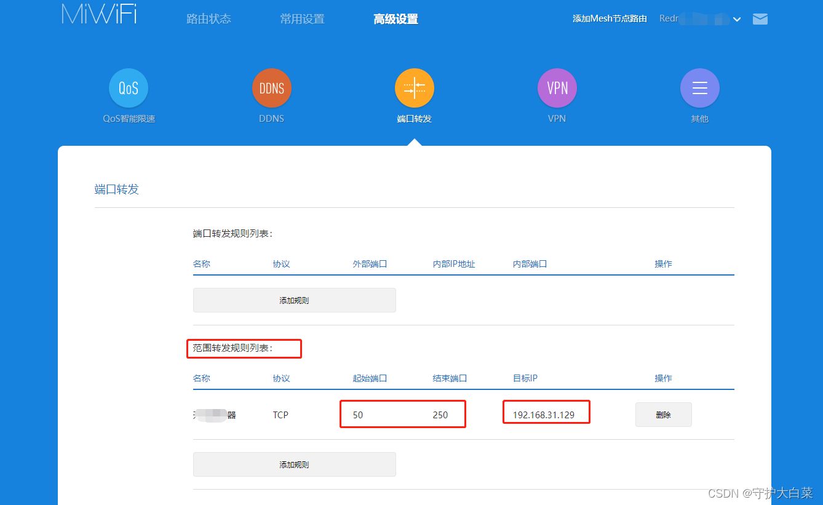This screenshot has height=505, width=823.
Task: Delete the TCP range forwarding rule
Action: click(x=664, y=415)
